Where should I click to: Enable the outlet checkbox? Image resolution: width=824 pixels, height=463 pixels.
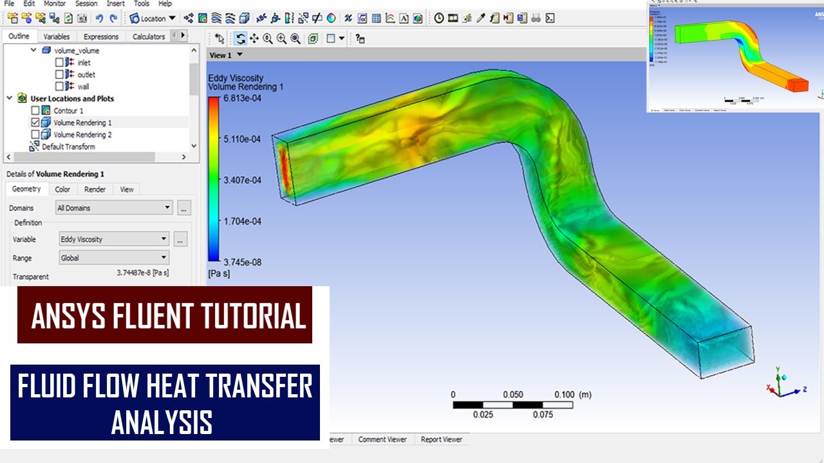pyautogui.click(x=59, y=75)
